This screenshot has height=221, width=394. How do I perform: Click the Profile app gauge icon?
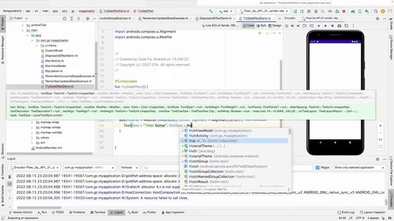click(x=330, y=11)
